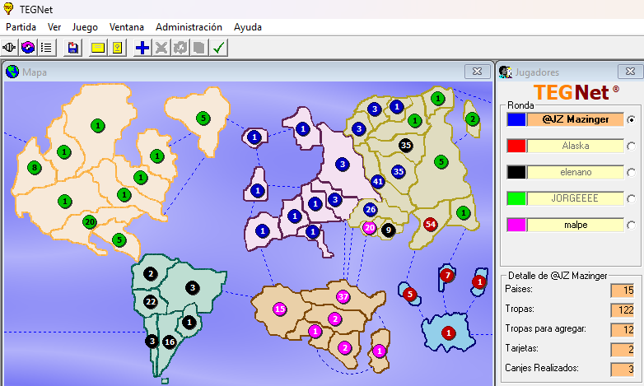This screenshot has width=644, height=386.
Task: Click the Jugadores panel header icon
Action: point(505,72)
